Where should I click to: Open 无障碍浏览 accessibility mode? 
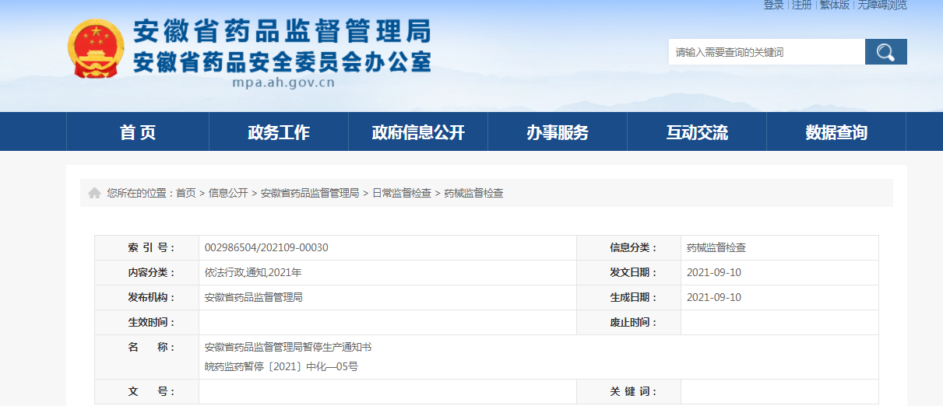click(882, 5)
